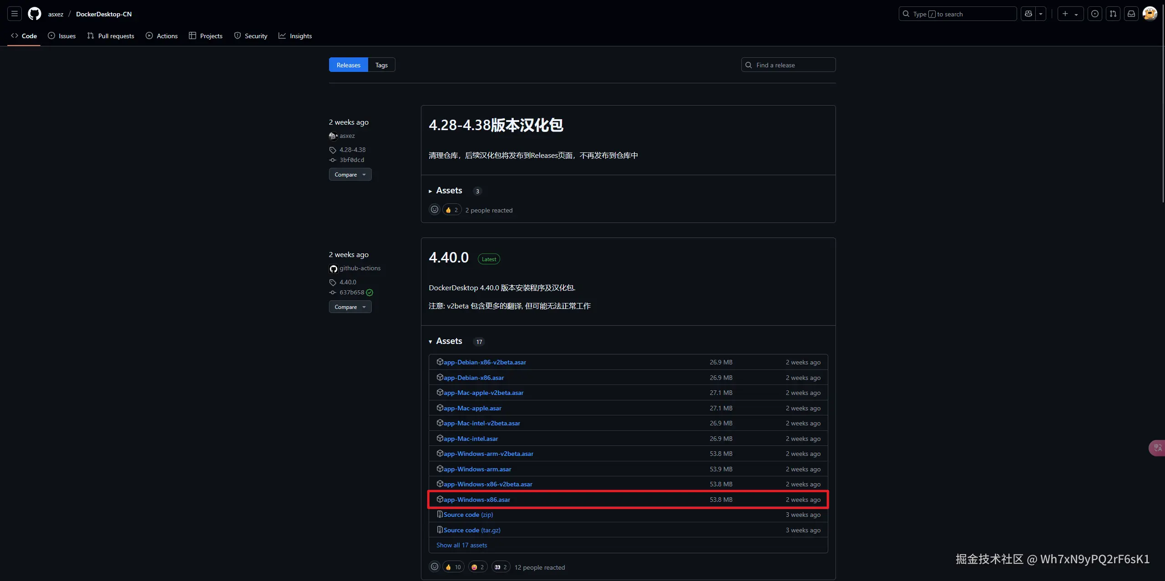The image size is (1165, 581).
Task: Click the verified badge next to 637b658
Action: click(369, 293)
